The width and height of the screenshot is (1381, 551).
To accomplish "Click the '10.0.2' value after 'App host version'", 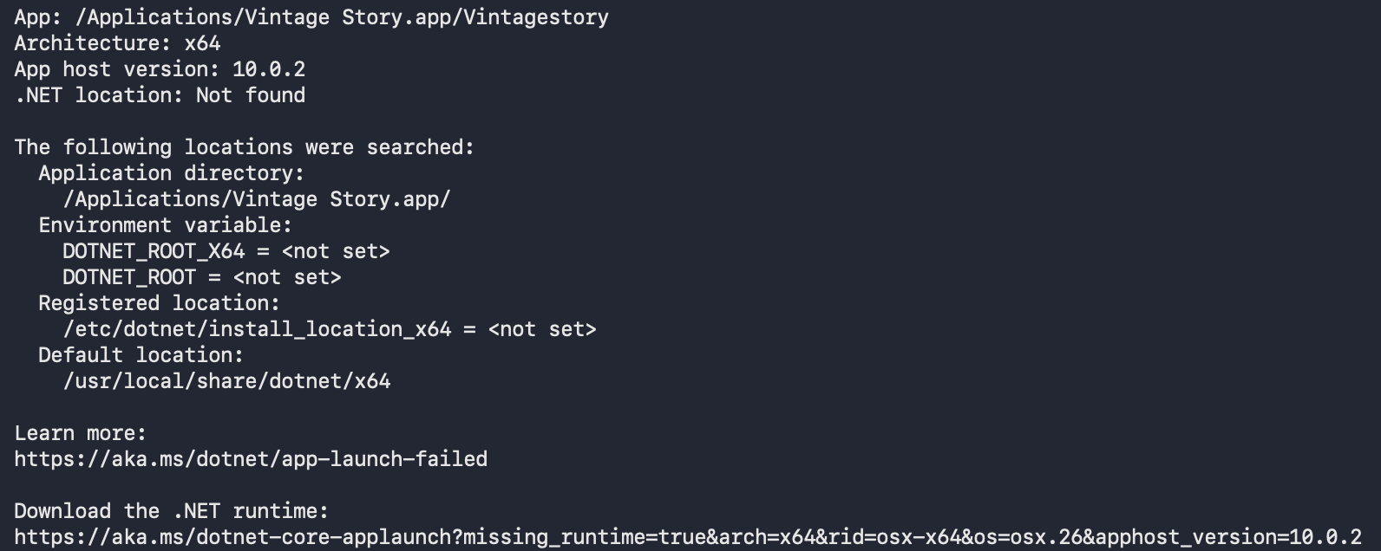I will 269,69.
